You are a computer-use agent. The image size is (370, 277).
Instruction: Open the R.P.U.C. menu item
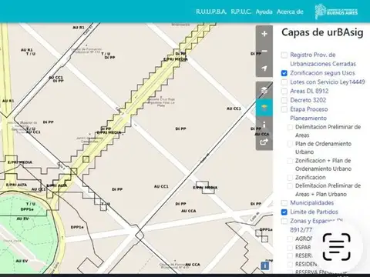[x=240, y=12]
